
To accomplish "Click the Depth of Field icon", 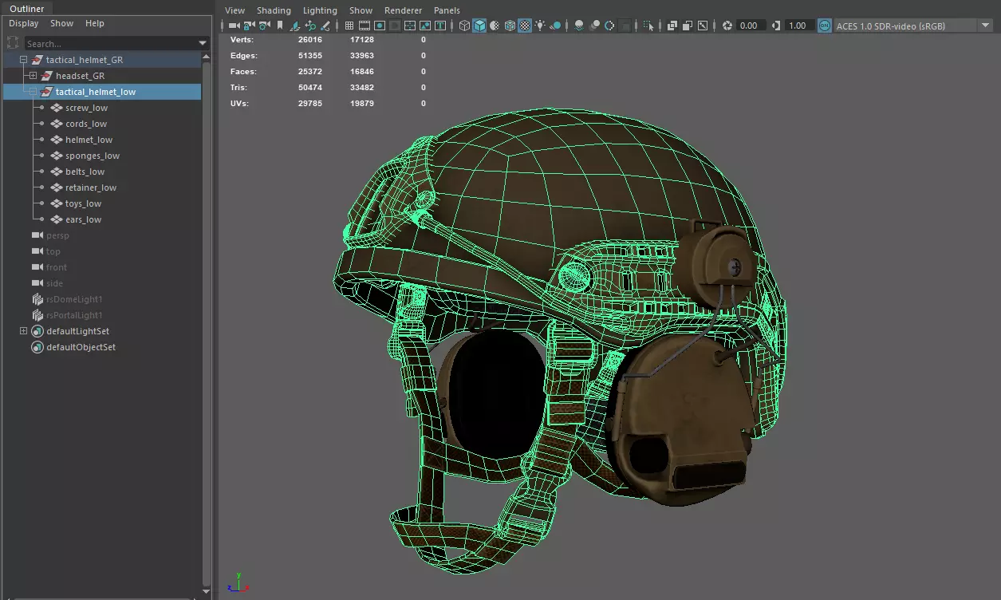I will tap(625, 26).
